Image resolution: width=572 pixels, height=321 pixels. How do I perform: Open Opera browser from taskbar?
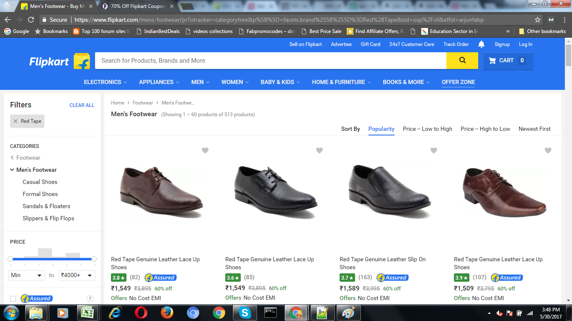(x=141, y=313)
